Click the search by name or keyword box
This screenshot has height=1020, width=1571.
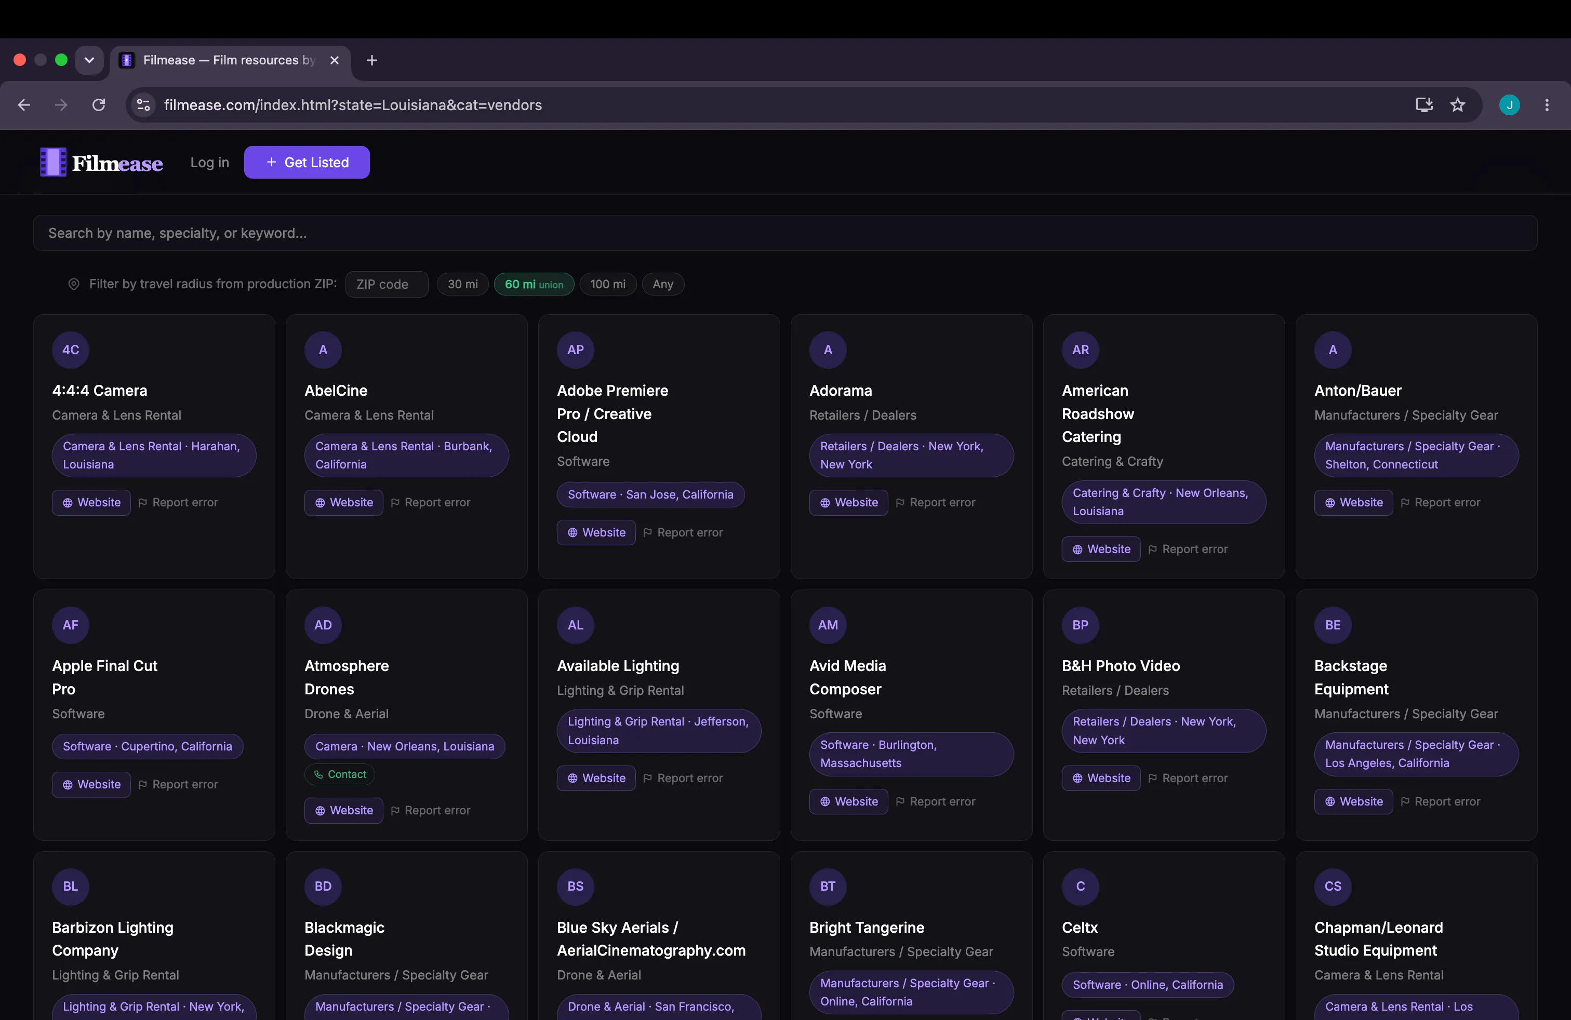[x=785, y=233]
